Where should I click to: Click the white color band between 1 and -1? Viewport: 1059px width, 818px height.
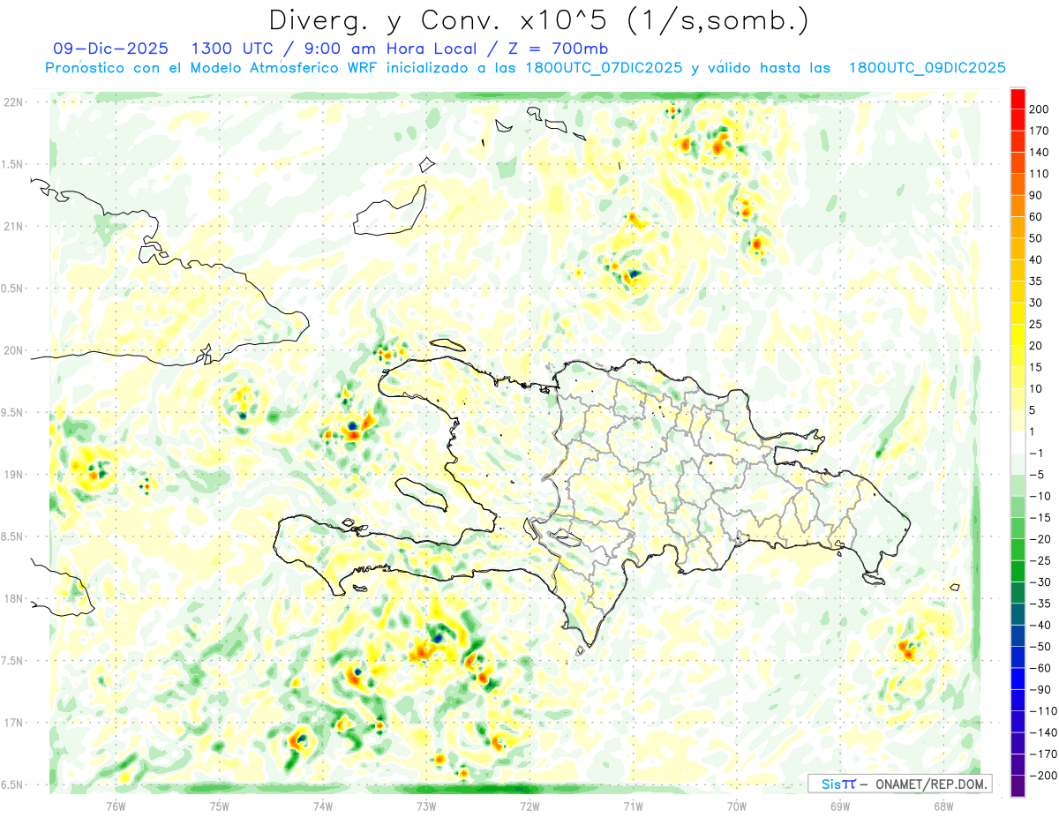point(1018,443)
